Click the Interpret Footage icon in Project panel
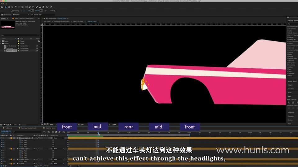This screenshot has height=167, width=298. 1,125
